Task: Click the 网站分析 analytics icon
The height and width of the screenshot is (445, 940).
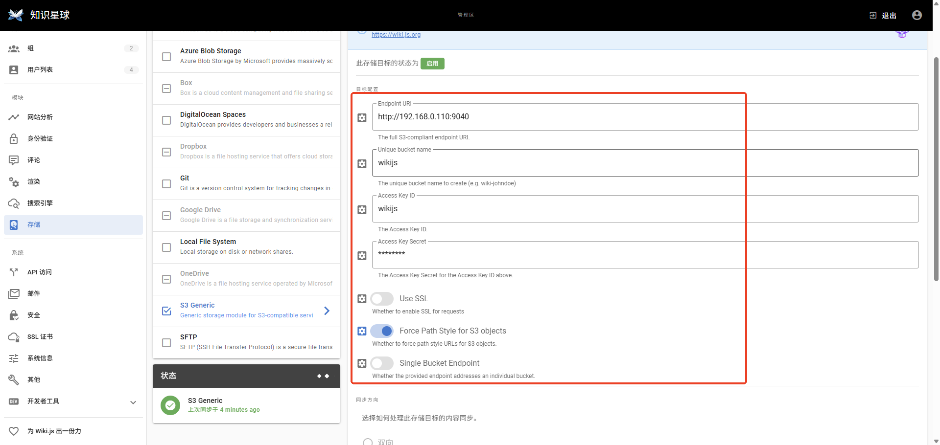Action: click(14, 117)
